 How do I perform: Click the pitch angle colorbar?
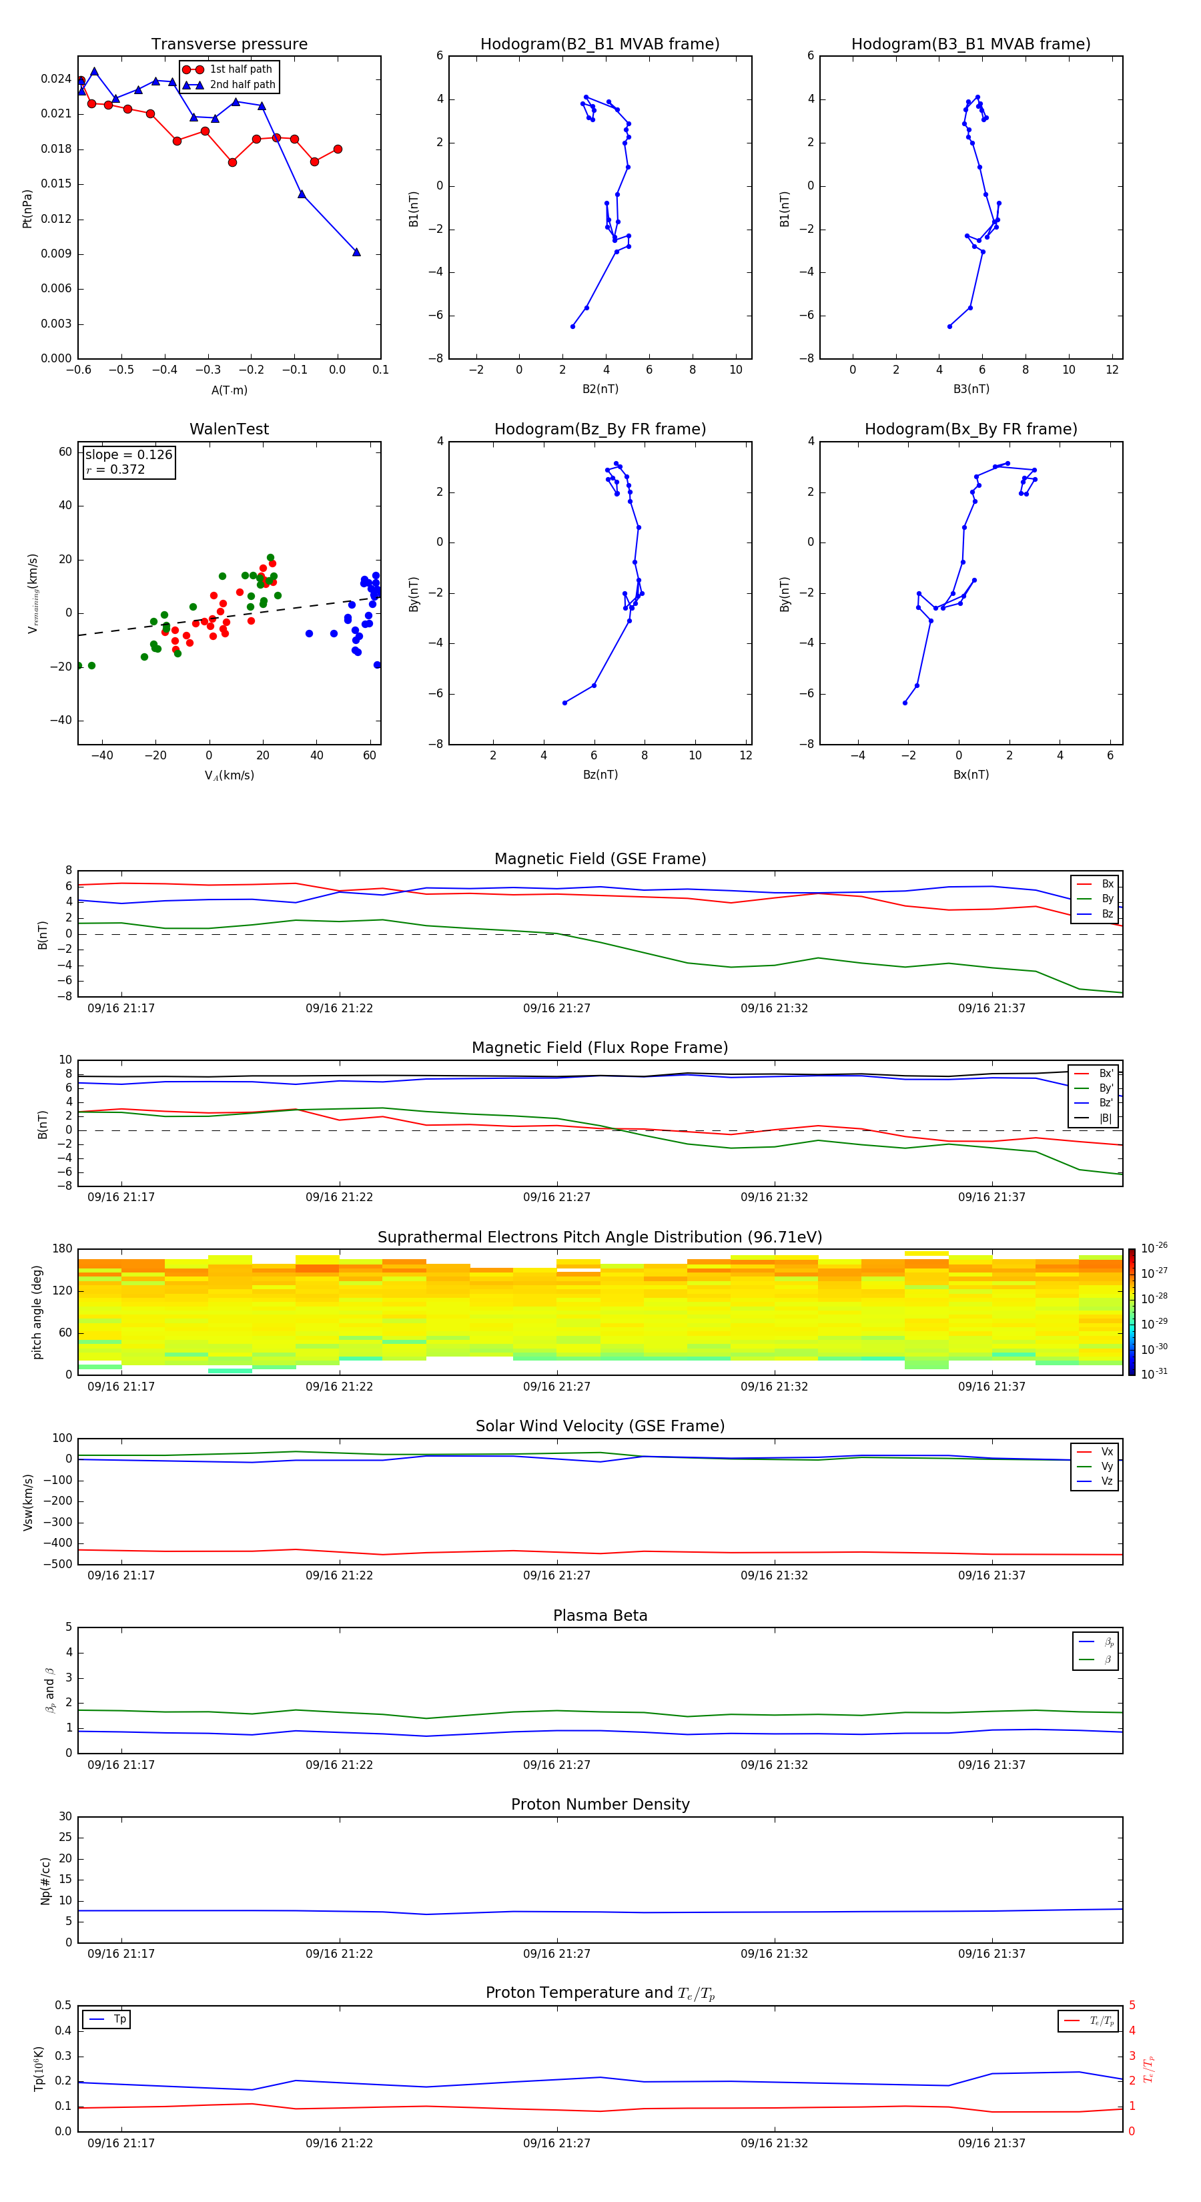pyautogui.click(x=1131, y=1312)
